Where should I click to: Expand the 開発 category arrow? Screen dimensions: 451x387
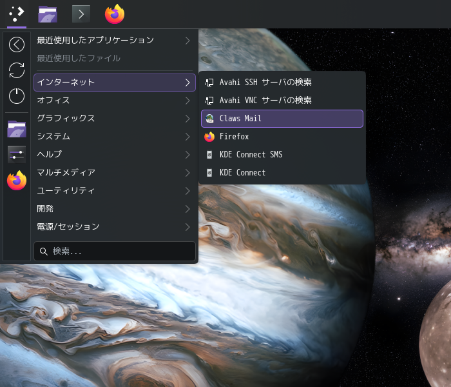187,209
